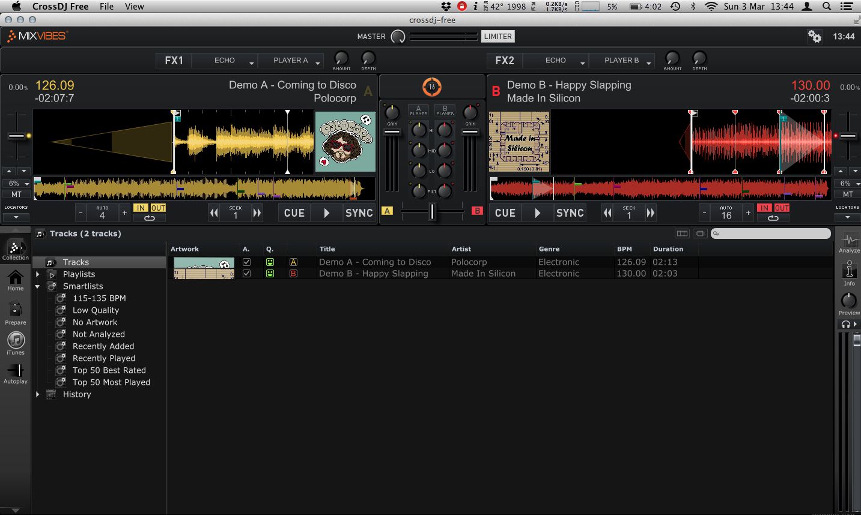Toggle mixer B PLAYER source button

[x=445, y=110]
